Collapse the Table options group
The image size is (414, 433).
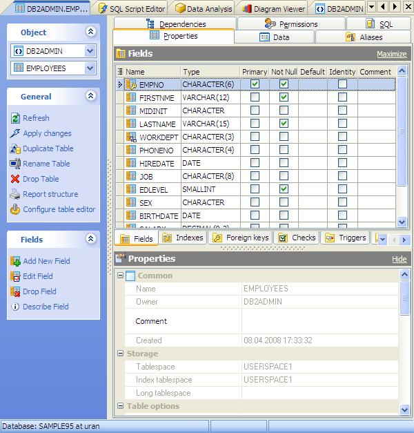point(120,405)
